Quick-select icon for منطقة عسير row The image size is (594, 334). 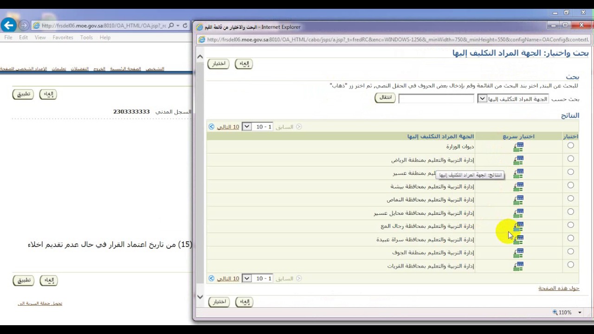coord(518,173)
